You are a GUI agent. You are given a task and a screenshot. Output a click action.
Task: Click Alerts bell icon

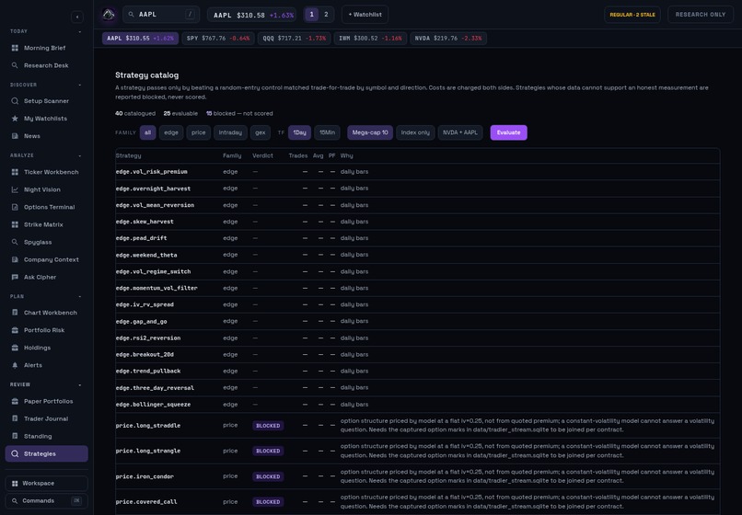(x=15, y=365)
